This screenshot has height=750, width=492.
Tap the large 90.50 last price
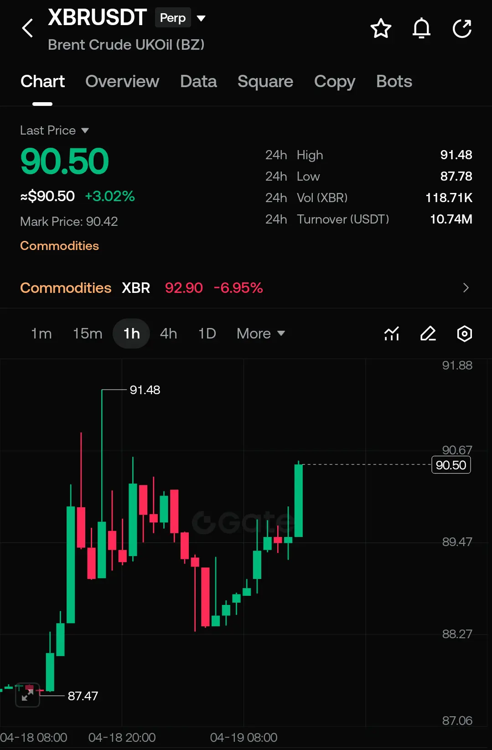(x=64, y=161)
